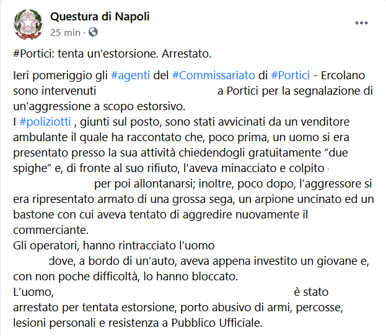The width and height of the screenshot is (386, 336).
Task: Open the #Commissariato hashtag link
Action: (x=214, y=75)
